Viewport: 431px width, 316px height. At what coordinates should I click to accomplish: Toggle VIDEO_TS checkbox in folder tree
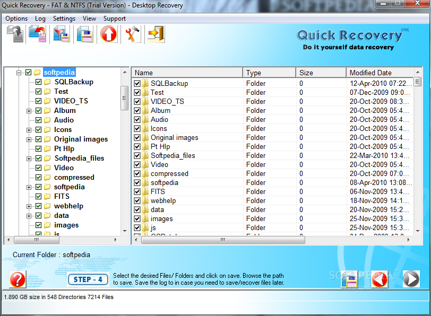(x=38, y=101)
